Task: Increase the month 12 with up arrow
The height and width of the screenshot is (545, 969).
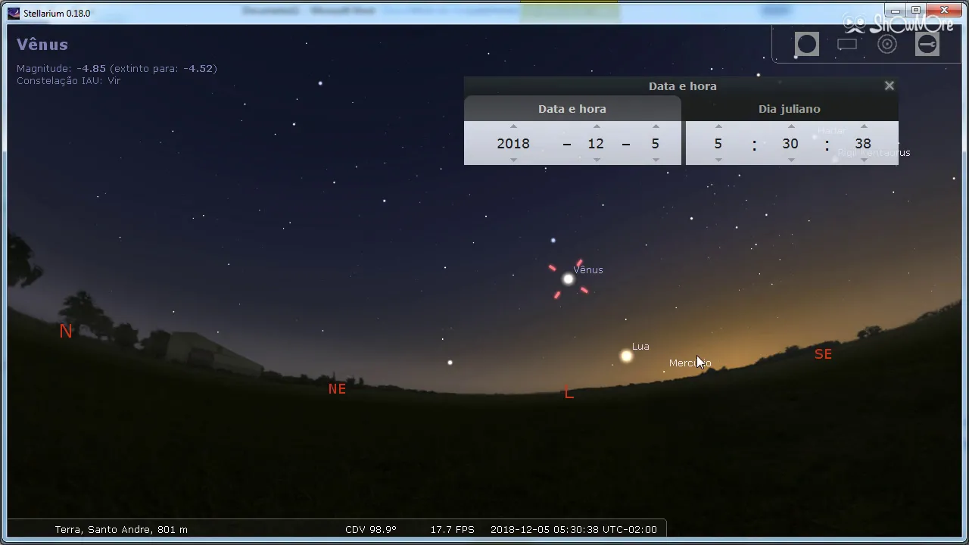Action: 597,126
